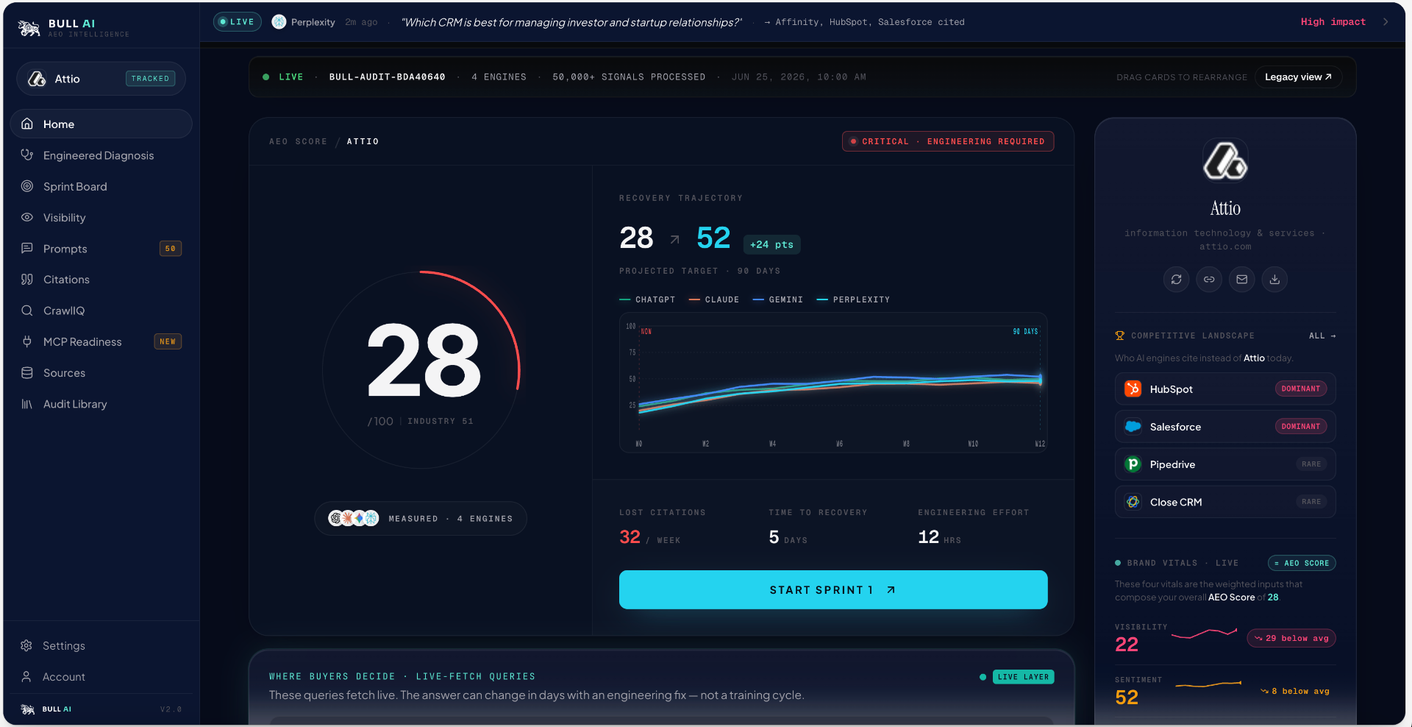Click the Visibility eye icon

point(27,217)
